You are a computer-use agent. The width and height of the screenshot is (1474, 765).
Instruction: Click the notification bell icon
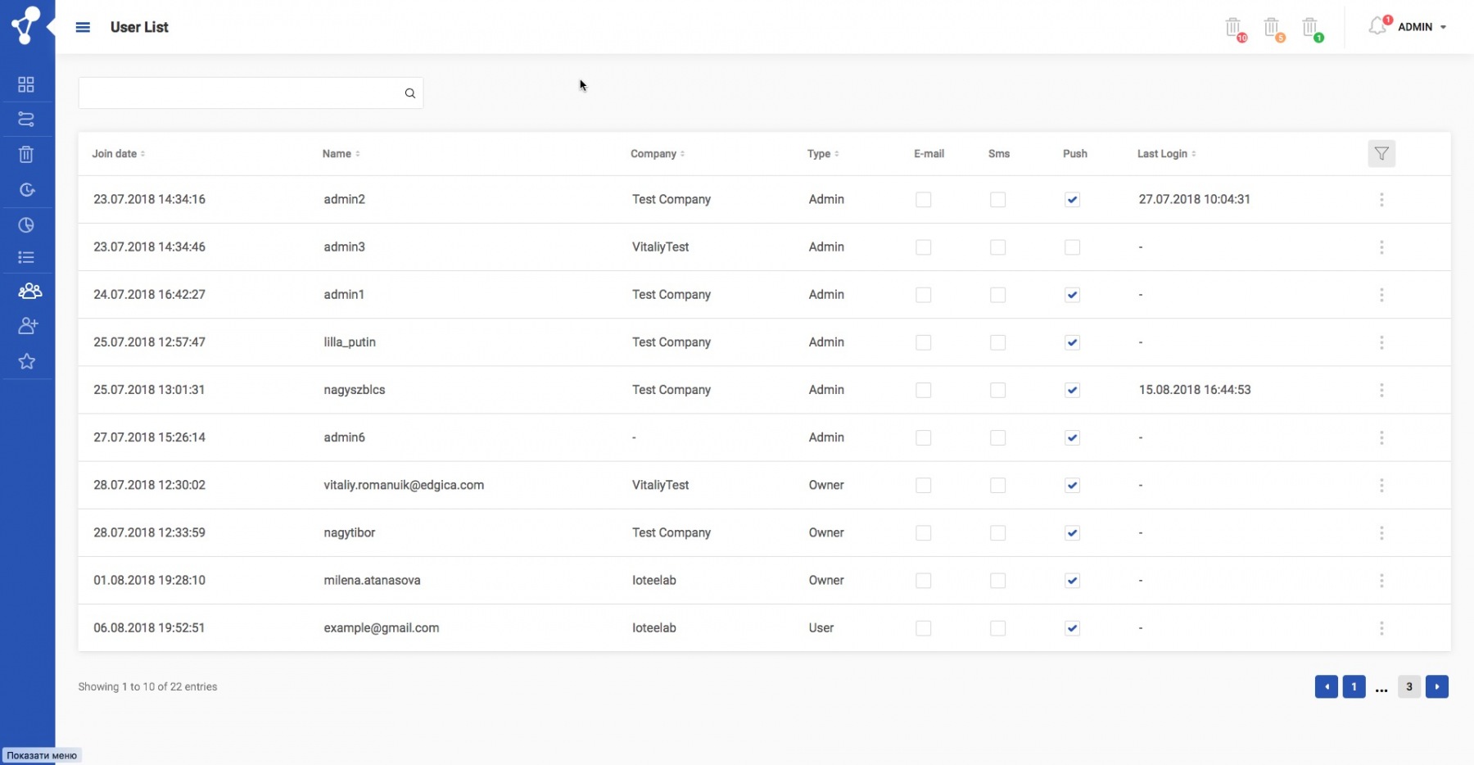coord(1377,26)
